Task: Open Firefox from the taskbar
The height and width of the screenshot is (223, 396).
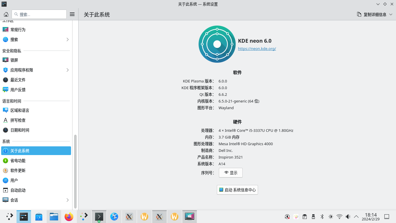Action: point(69,217)
